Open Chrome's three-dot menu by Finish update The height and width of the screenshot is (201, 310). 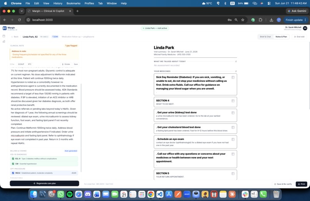pyautogui.click(x=305, y=20)
